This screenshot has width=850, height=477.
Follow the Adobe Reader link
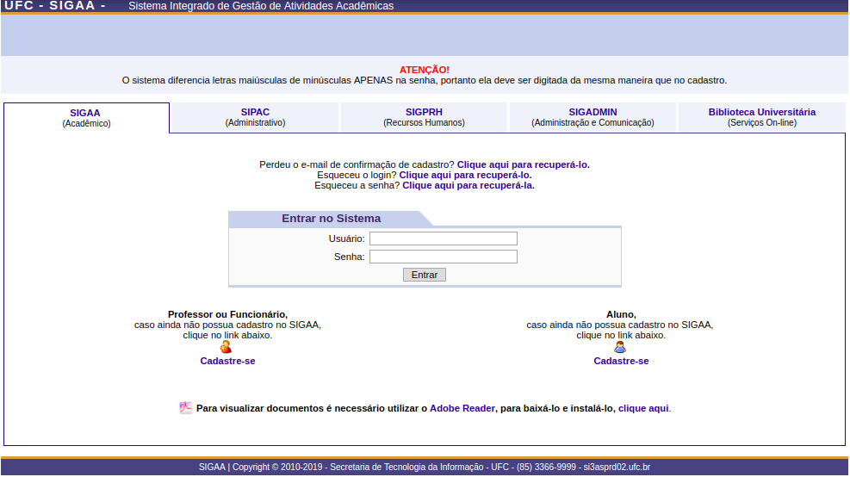[x=462, y=408]
